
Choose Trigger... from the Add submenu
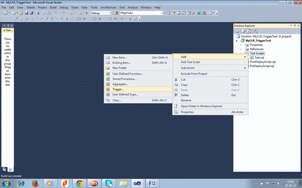point(138,89)
